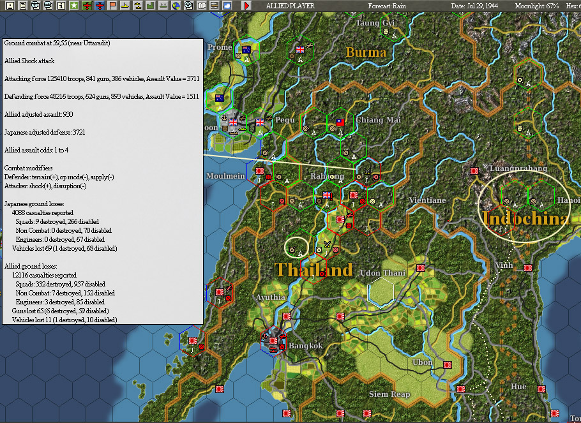This screenshot has width=581, height=423.
Task: Click the 'Vehicles lost 69' report line
Action: pos(64,248)
